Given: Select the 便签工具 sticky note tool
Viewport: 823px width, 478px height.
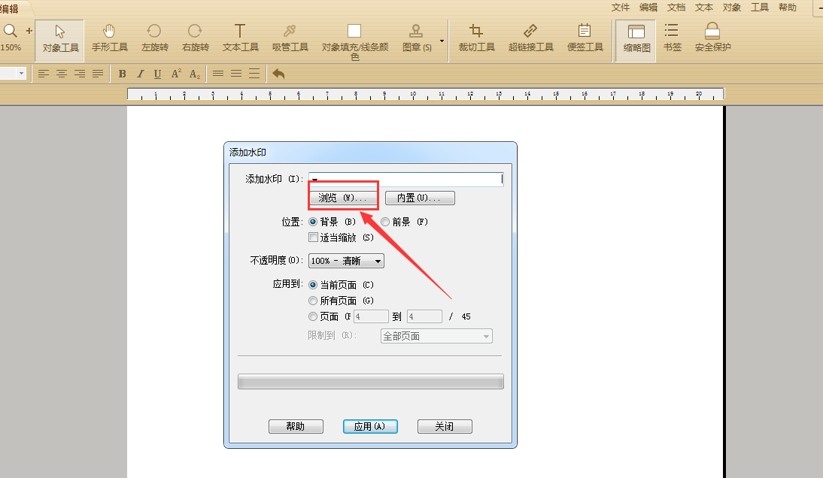Looking at the screenshot, I should [x=585, y=38].
